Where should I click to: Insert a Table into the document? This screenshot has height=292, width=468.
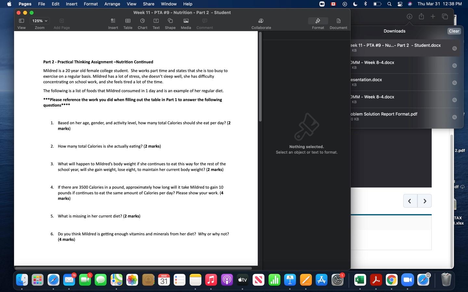point(127,23)
